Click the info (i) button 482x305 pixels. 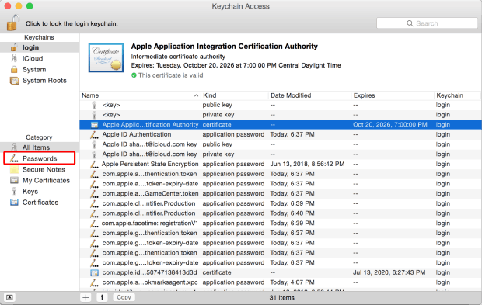(x=102, y=297)
